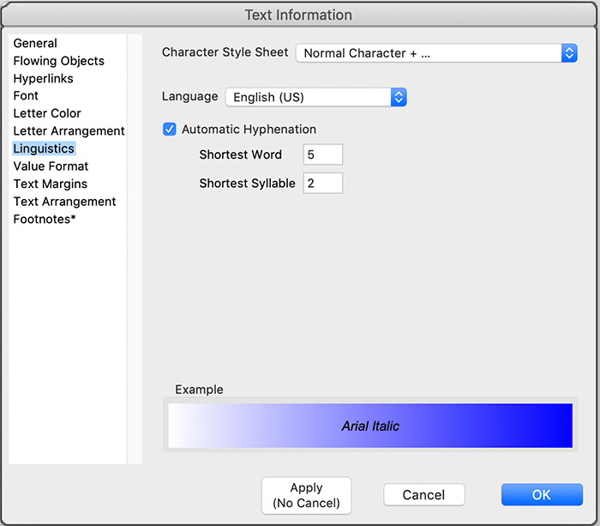Open the Flowing Objects section

(58, 61)
